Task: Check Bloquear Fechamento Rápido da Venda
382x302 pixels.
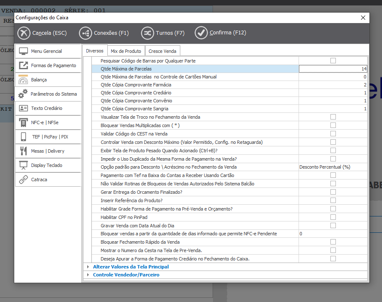Action: pos(333,242)
